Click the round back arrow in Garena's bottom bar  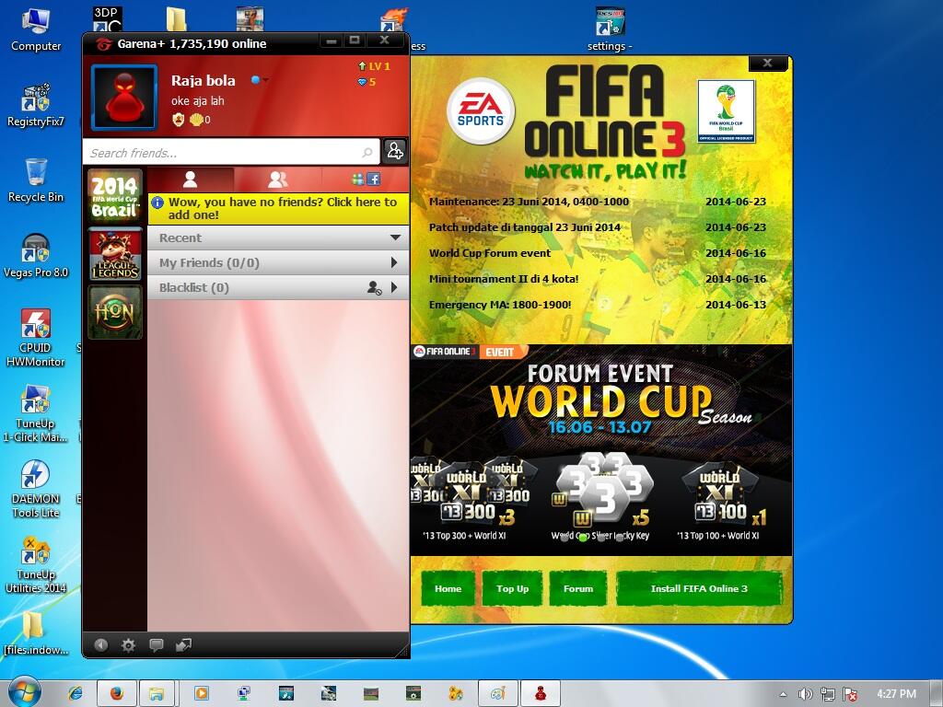[101, 645]
